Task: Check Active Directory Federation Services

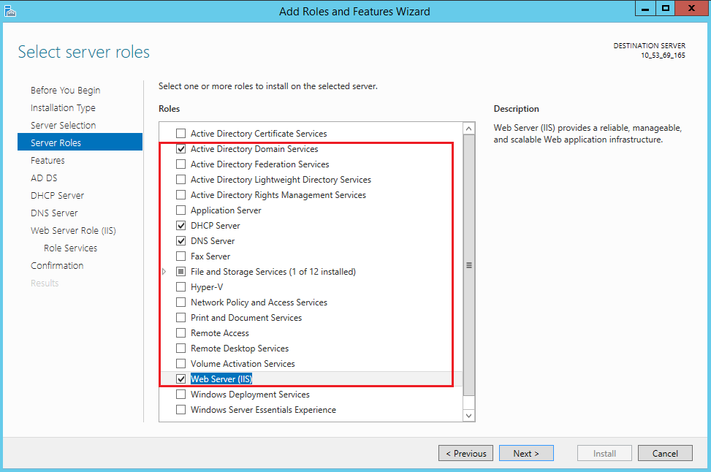Action: click(x=181, y=164)
